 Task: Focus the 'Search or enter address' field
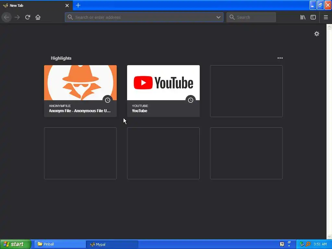coord(144,17)
